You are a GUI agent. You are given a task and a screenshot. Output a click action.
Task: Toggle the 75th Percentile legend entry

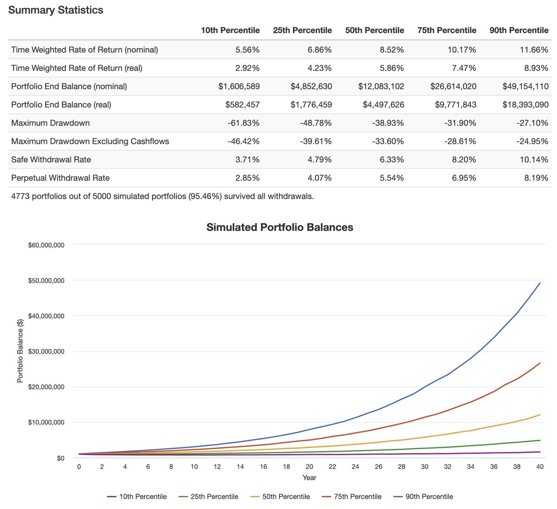click(x=351, y=496)
